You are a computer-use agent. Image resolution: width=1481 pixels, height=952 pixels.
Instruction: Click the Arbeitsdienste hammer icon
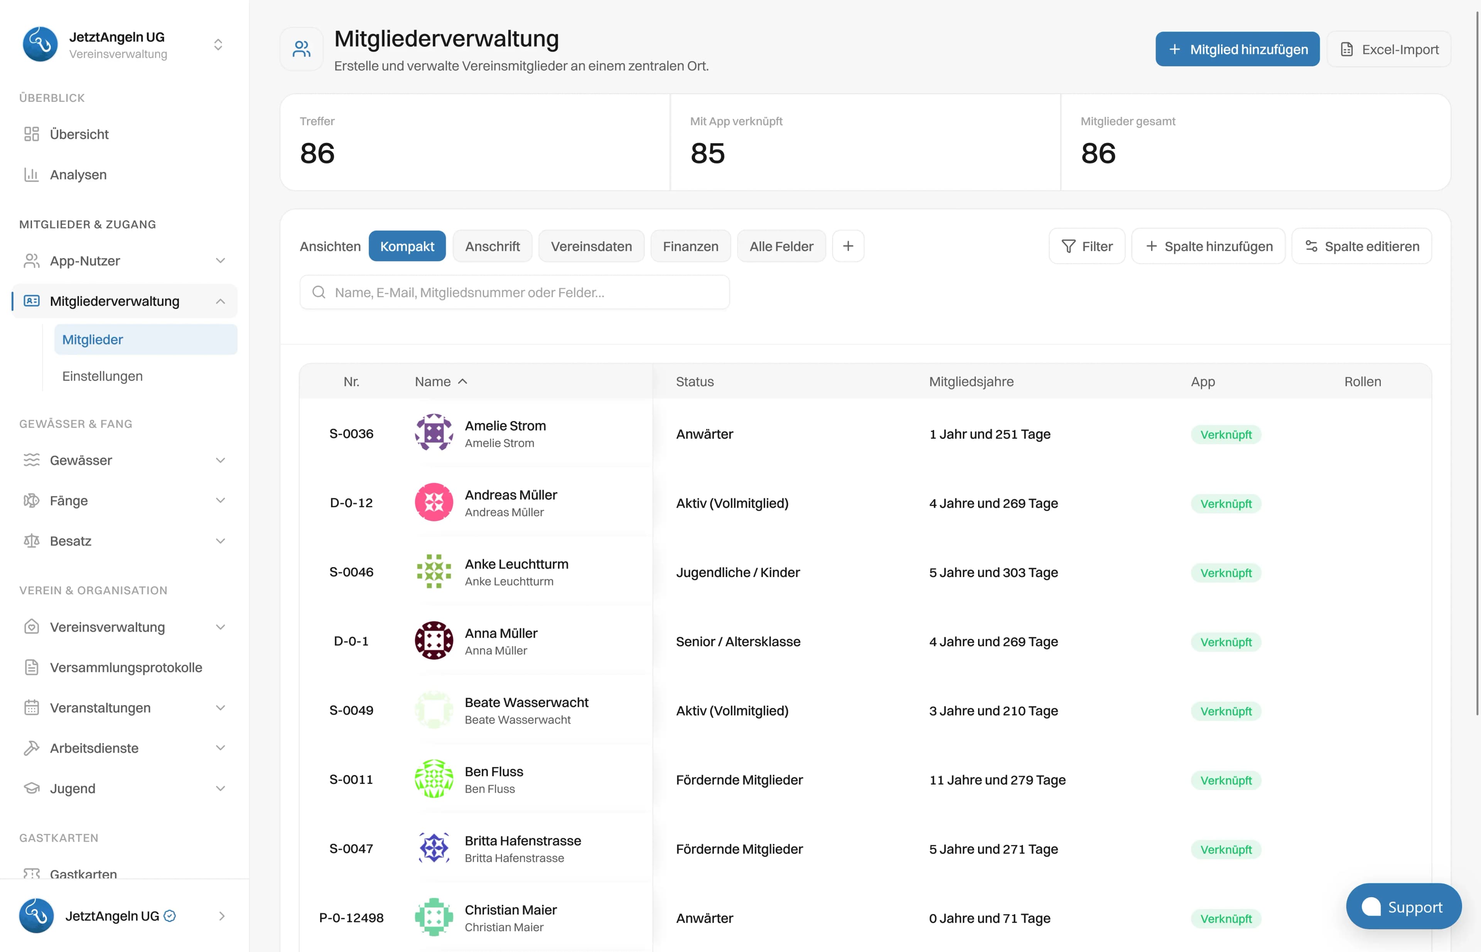coord(32,748)
